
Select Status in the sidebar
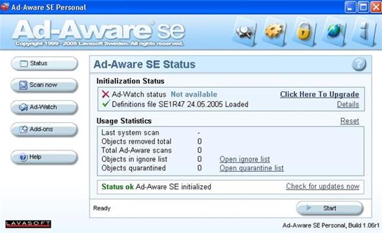tap(45, 63)
